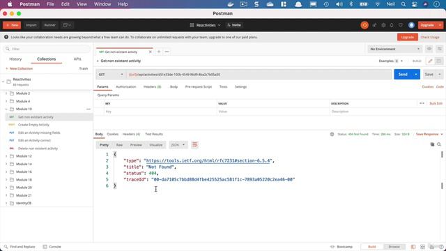Open the GET method dropdown
Viewport: 446px width, 251px height.
[x=111, y=75]
